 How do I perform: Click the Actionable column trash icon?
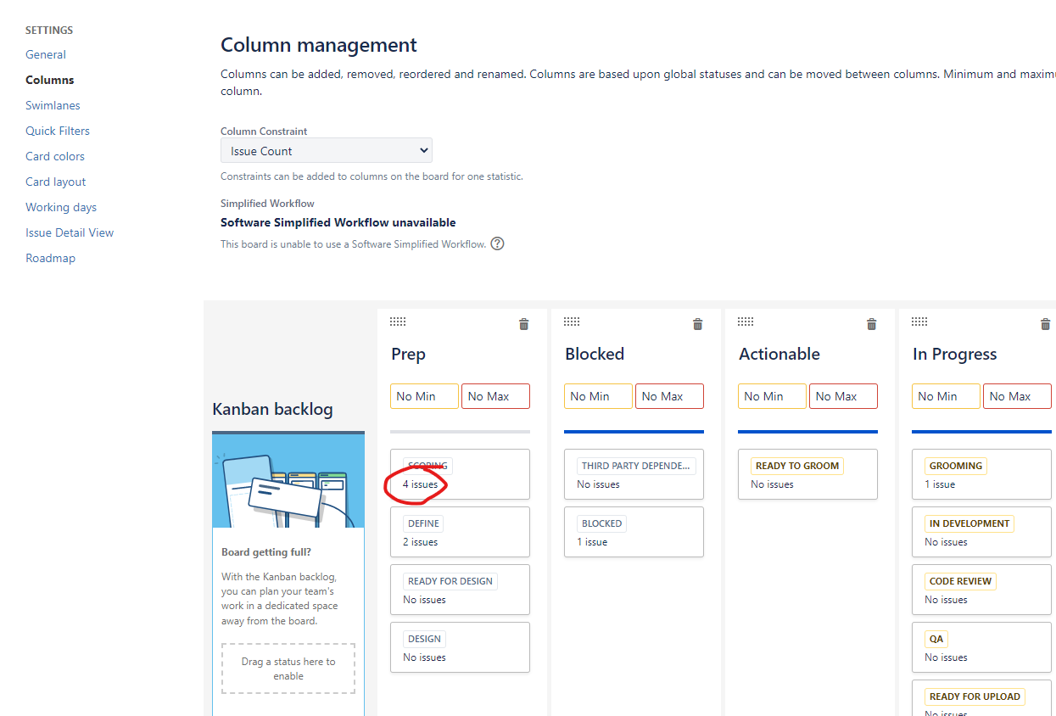(871, 324)
